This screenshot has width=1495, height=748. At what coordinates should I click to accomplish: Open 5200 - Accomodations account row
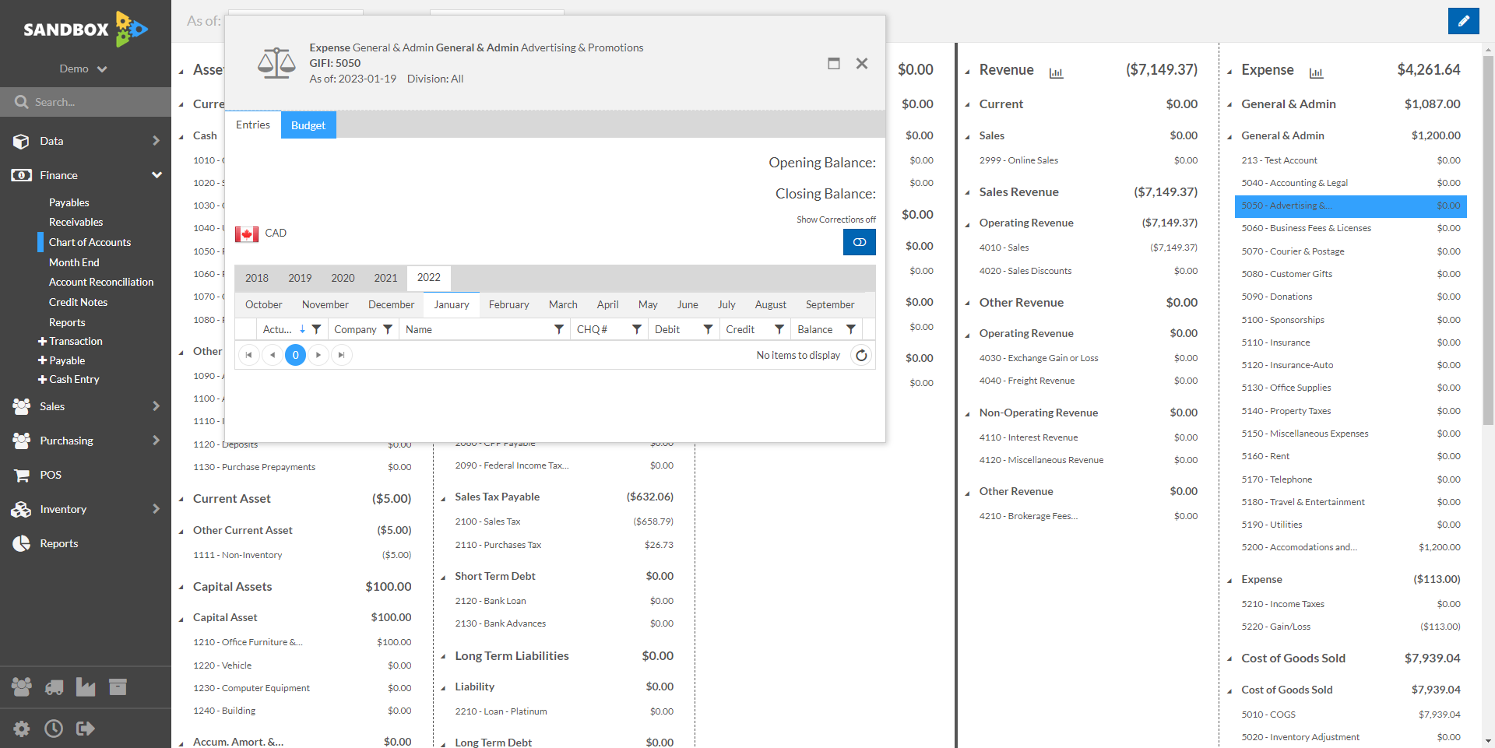pos(1350,547)
